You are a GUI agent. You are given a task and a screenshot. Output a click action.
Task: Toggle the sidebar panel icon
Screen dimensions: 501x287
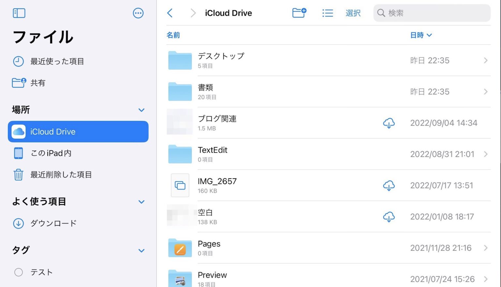click(19, 13)
